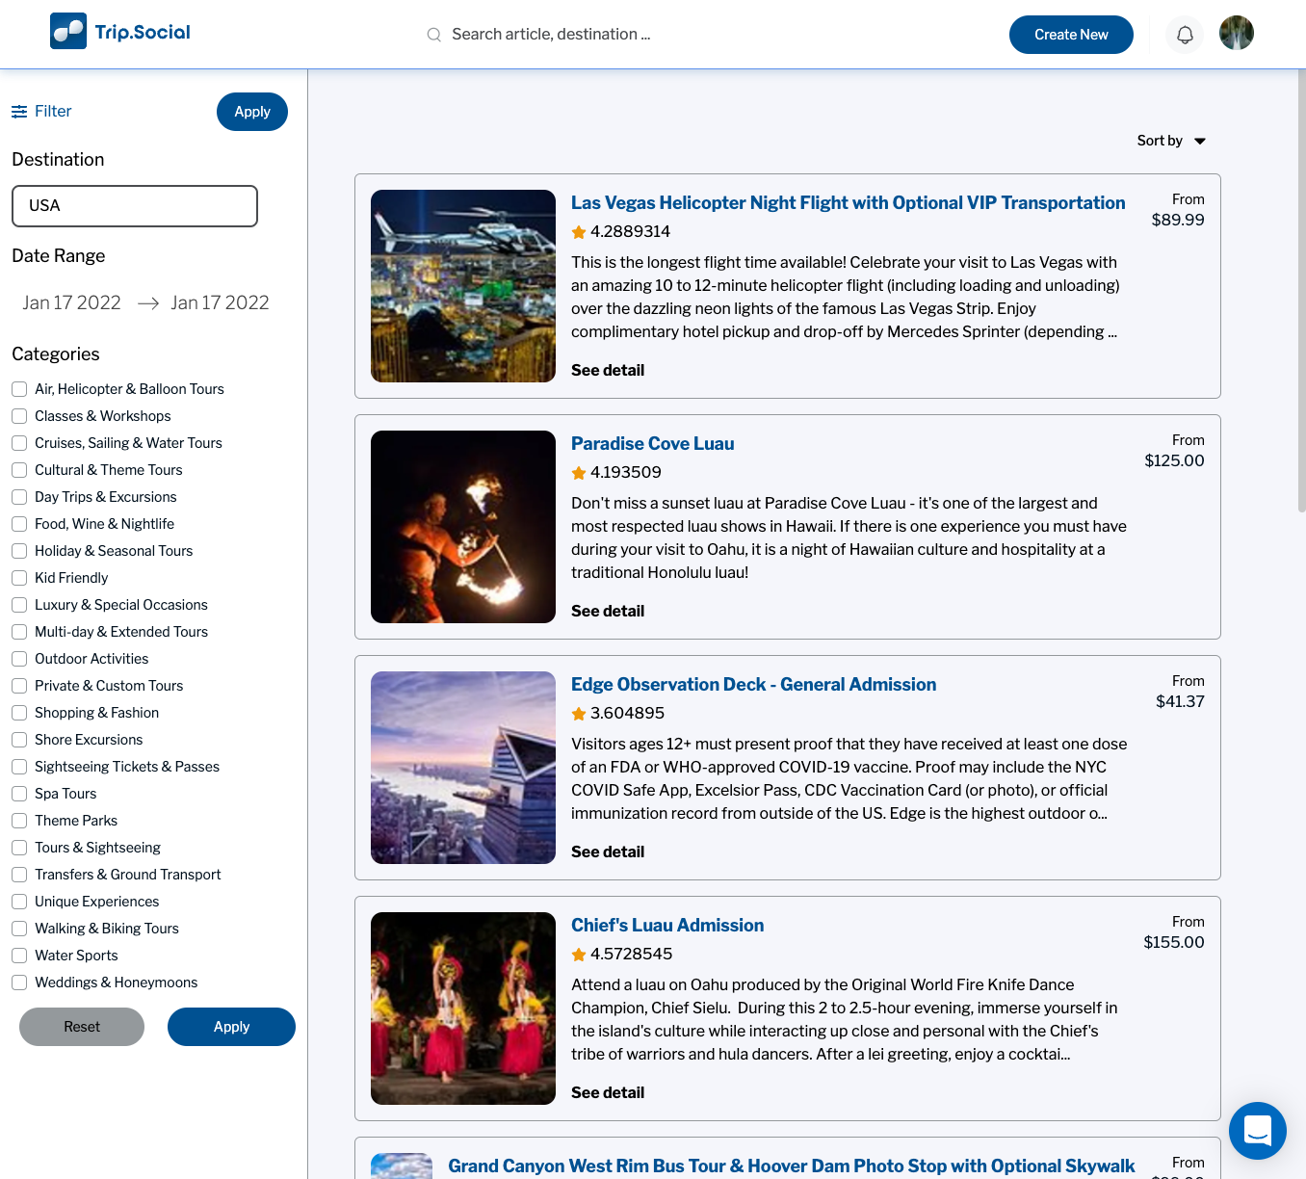Click the Filter label text
1306x1179 pixels.
point(53,112)
